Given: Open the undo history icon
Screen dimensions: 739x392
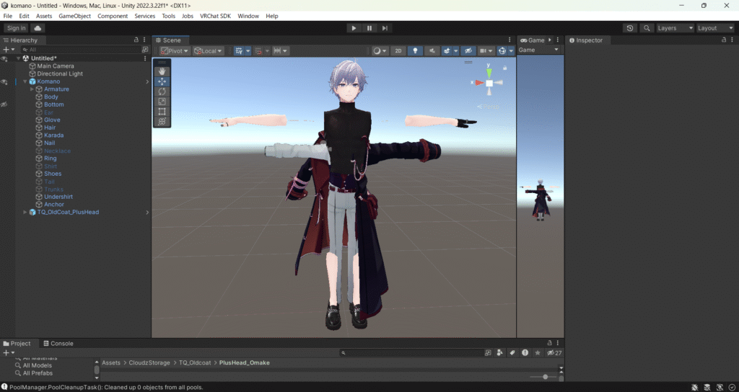Looking at the screenshot, I should click(630, 28).
